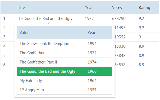Select 12 Angry Men option
160x100 pixels.
coord(64,90)
